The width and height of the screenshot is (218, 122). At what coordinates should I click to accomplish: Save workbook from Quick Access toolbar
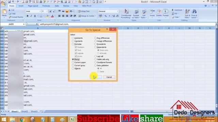pos(9,2)
